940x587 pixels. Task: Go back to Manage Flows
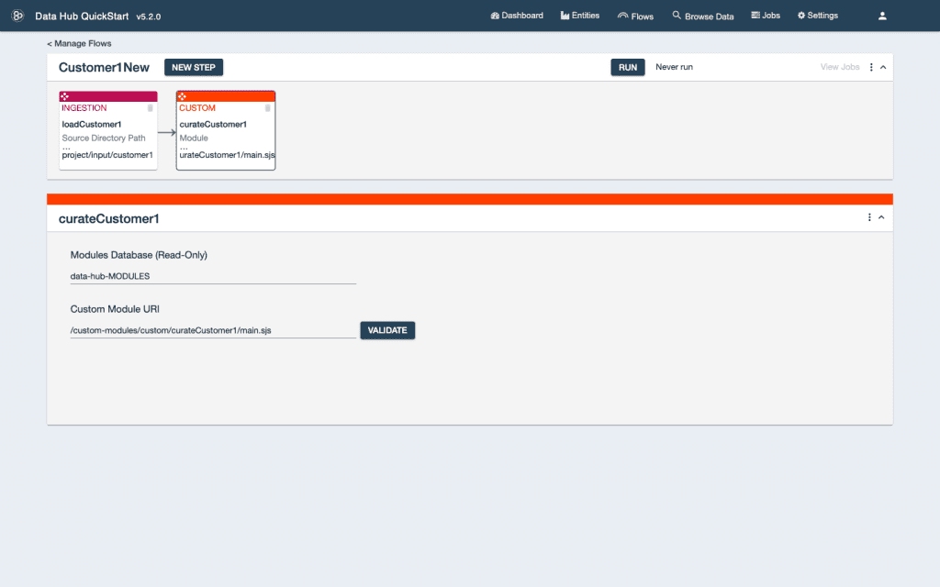(x=79, y=43)
